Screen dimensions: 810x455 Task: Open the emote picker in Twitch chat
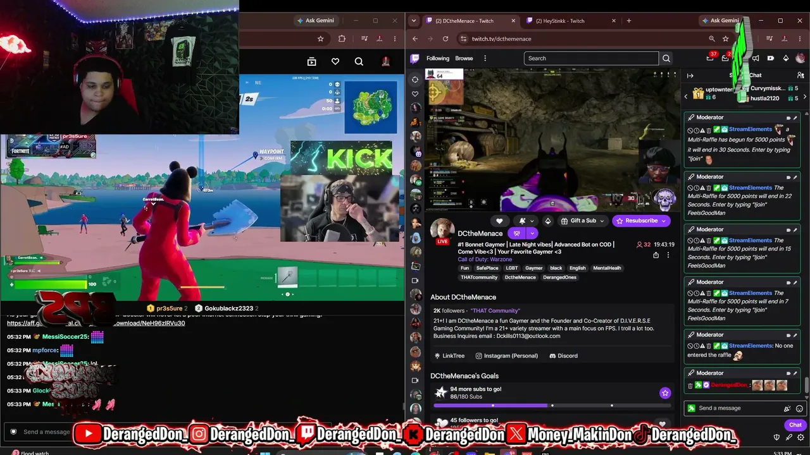tap(799, 408)
